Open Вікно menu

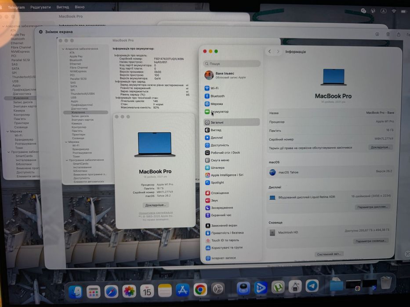[80, 7]
